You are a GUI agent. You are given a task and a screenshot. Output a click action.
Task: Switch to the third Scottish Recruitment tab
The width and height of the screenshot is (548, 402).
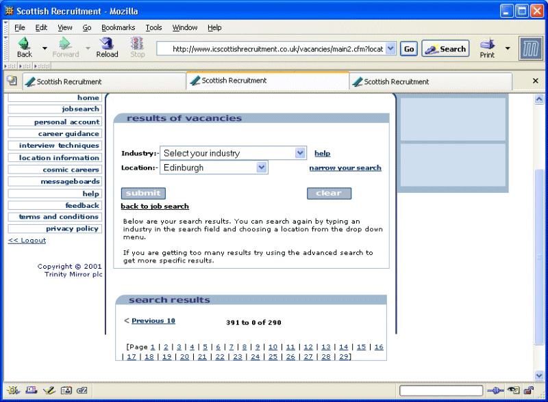click(431, 81)
